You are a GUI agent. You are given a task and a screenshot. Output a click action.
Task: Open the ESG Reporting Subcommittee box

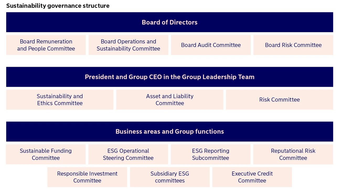(210, 154)
